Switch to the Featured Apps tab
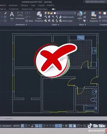 [41, 9]
